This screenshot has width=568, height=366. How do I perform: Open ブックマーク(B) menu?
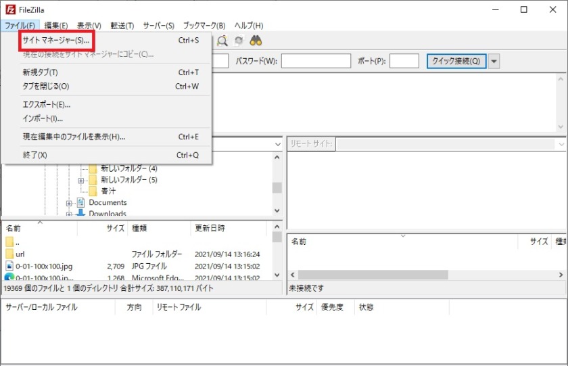(x=204, y=26)
